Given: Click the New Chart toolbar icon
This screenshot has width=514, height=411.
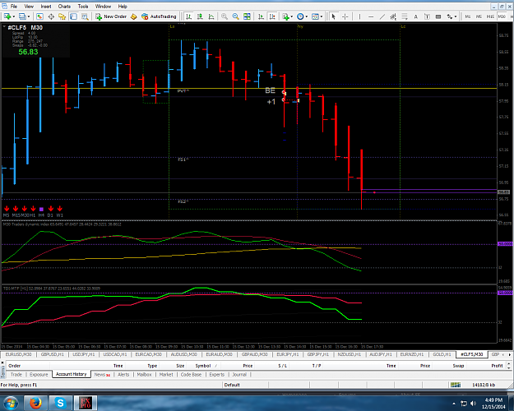Looking at the screenshot, I should tap(7, 16).
